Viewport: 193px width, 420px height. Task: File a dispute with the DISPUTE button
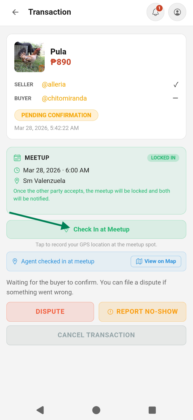50,311
